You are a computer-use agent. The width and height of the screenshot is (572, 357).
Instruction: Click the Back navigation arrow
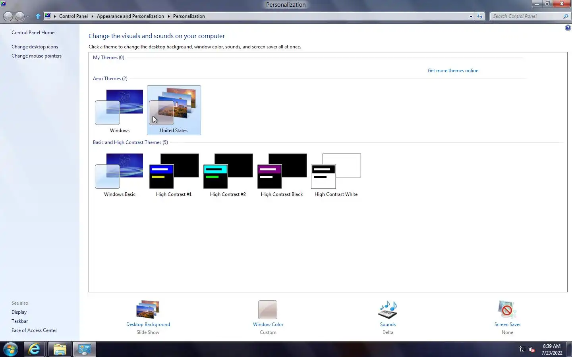pyautogui.click(x=8, y=16)
